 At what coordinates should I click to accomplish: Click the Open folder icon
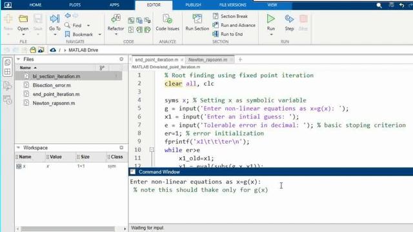23,19
